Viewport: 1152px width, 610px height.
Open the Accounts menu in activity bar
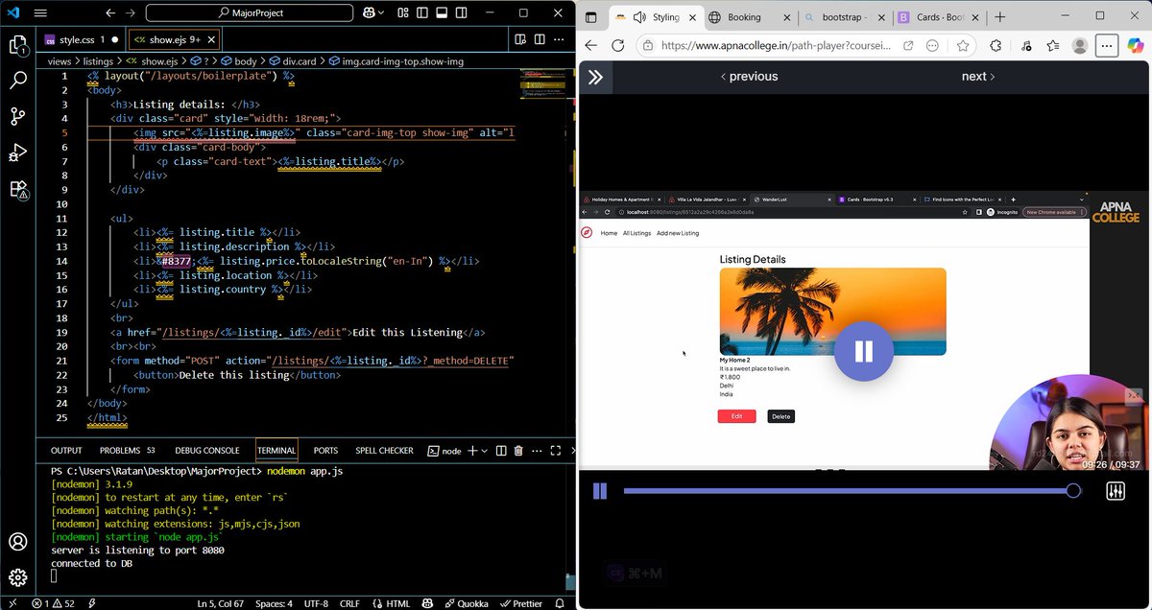[x=18, y=542]
